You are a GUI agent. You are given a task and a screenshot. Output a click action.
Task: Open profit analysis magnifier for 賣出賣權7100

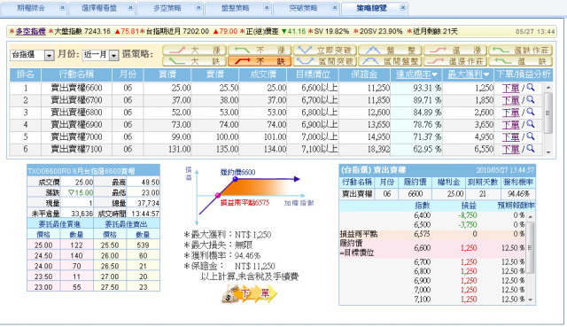(531, 149)
